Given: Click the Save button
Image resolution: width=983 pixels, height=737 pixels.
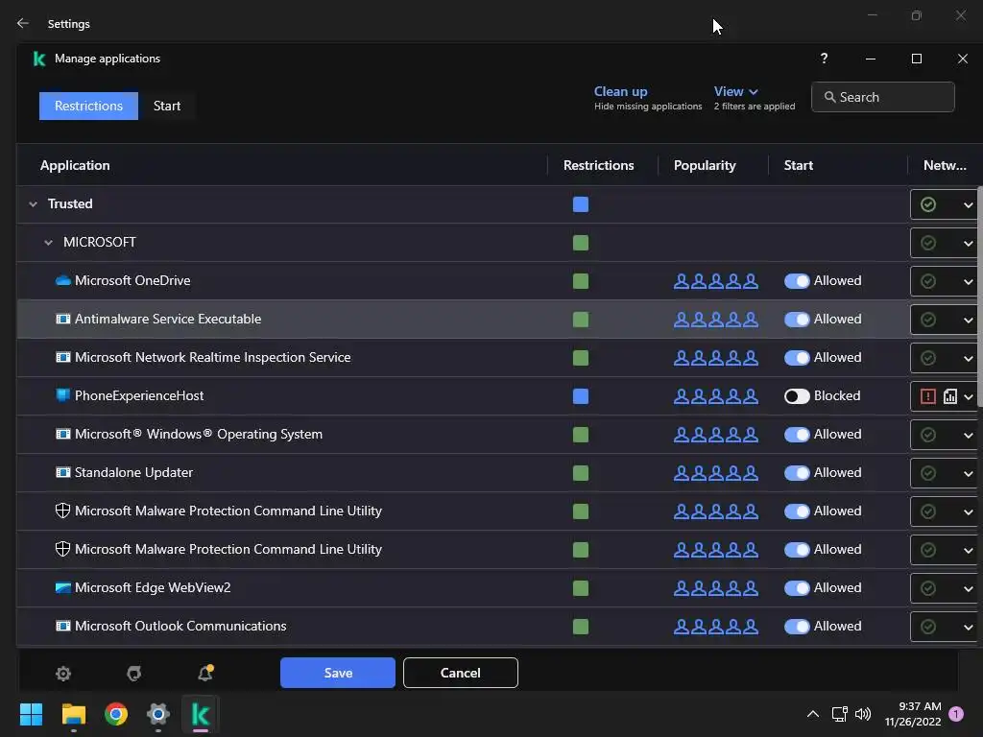Looking at the screenshot, I should 338,673.
